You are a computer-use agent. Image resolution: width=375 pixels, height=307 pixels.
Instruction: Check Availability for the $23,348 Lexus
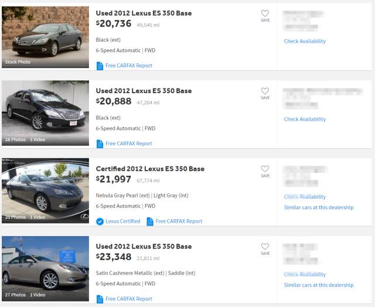point(305,274)
